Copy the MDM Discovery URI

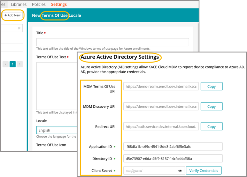click(x=211, y=106)
